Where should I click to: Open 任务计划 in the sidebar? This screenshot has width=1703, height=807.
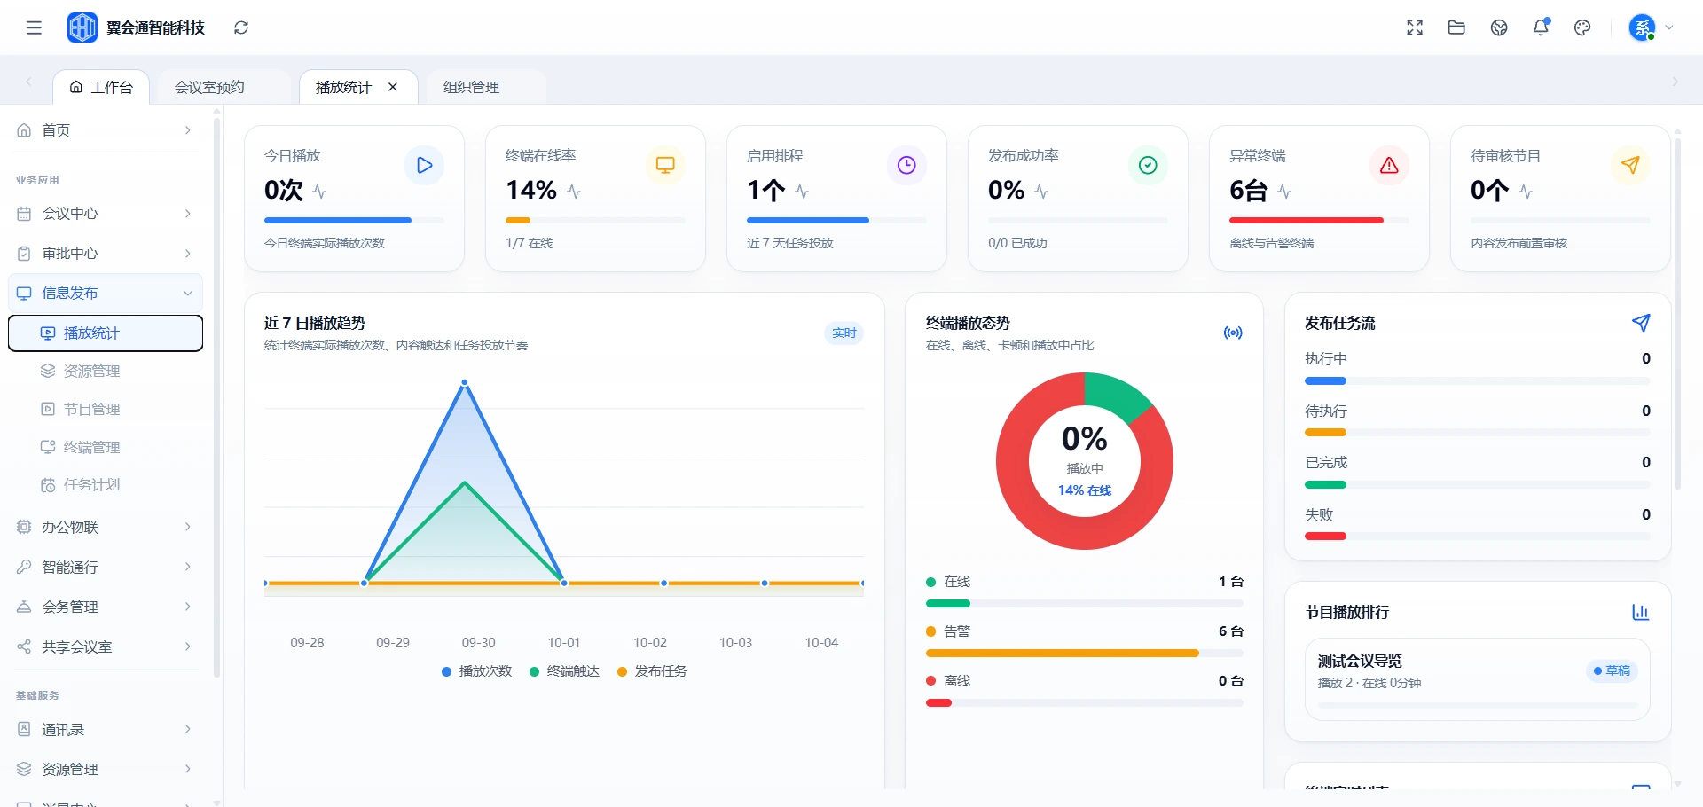[x=106, y=485]
